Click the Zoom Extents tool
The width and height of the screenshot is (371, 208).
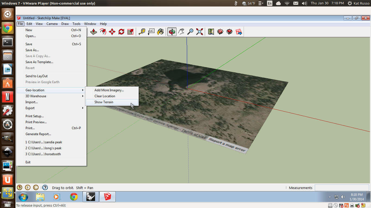click(x=200, y=32)
